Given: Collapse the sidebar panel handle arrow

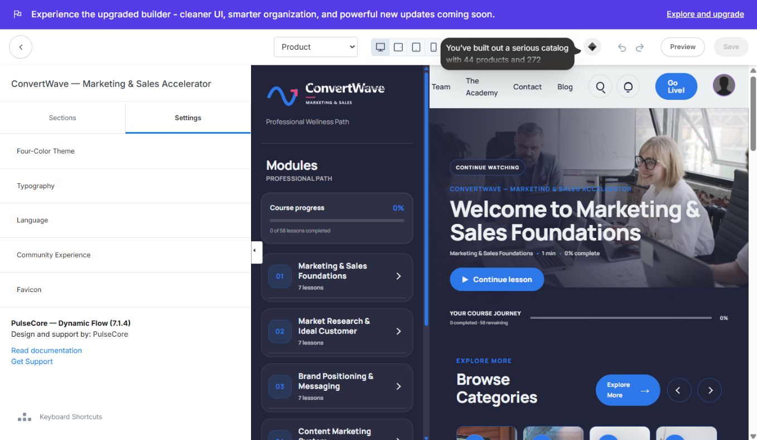Looking at the screenshot, I should 255,251.
